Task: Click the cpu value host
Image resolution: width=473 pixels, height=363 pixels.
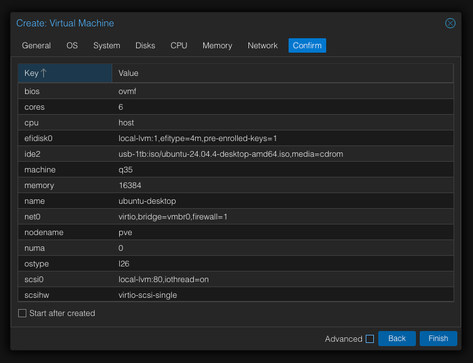Action: click(x=283, y=123)
